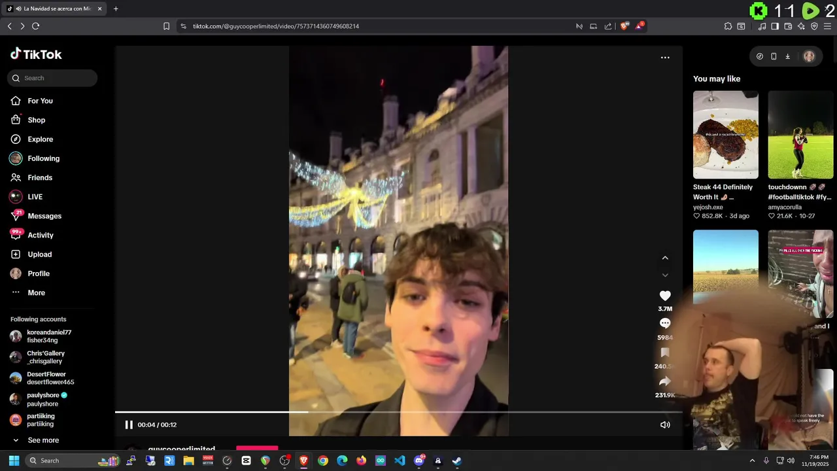This screenshot has width=837, height=471.
Task: Close the TikTok browser tab
Action: point(99,9)
